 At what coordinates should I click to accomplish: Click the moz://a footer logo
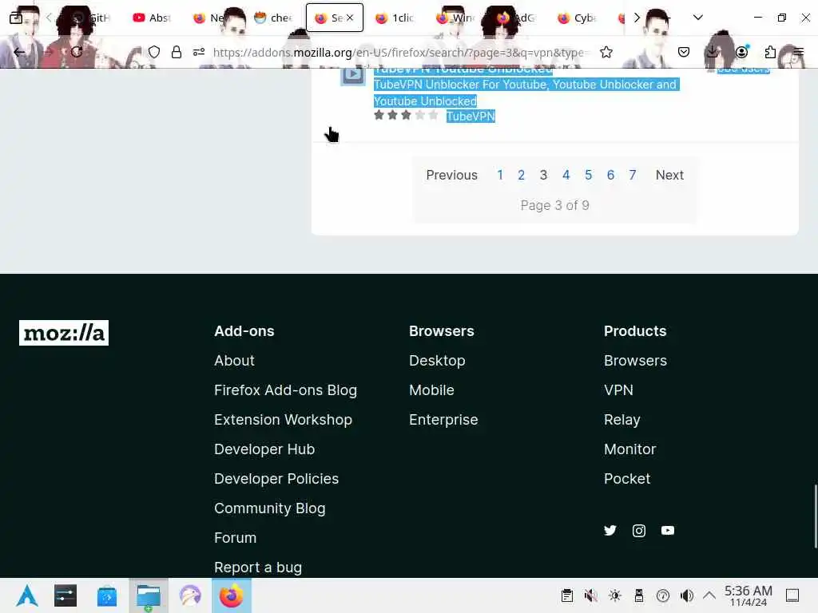click(x=64, y=333)
